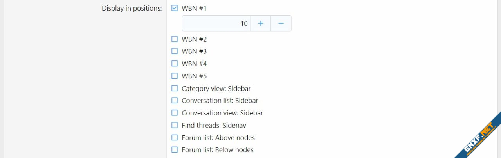
Task: Click the 'Display in positions:' label
Action: coord(132,8)
